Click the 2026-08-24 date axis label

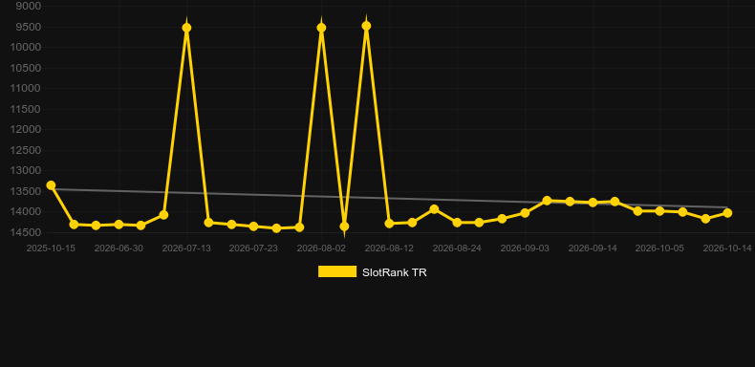(457, 248)
